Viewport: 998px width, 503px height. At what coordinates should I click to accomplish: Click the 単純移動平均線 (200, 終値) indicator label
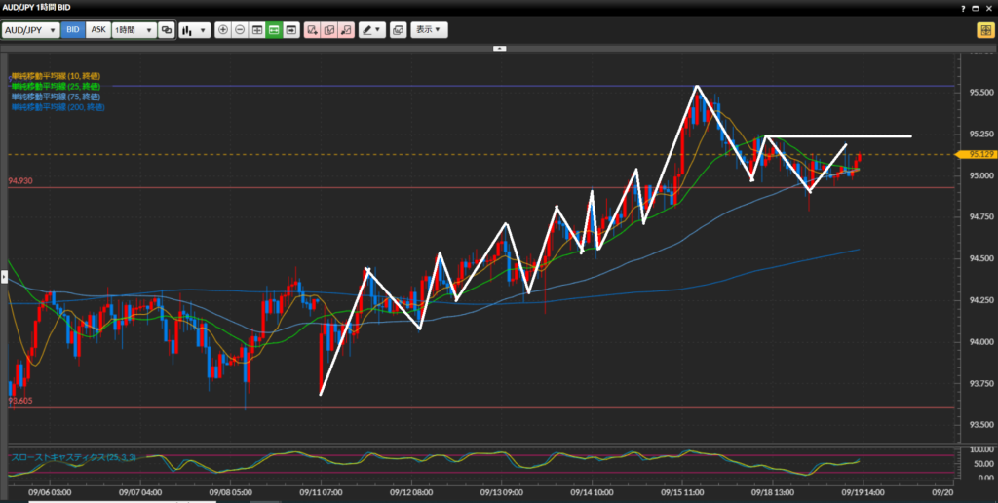[58, 106]
